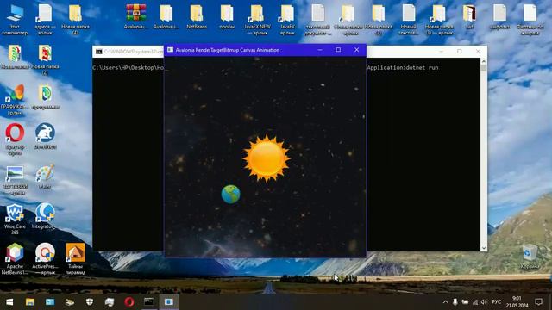Click the Avalonia RenderTargetBitmap Canvas Animation title
Viewport: 552px width, 310px height.
pyautogui.click(x=228, y=50)
